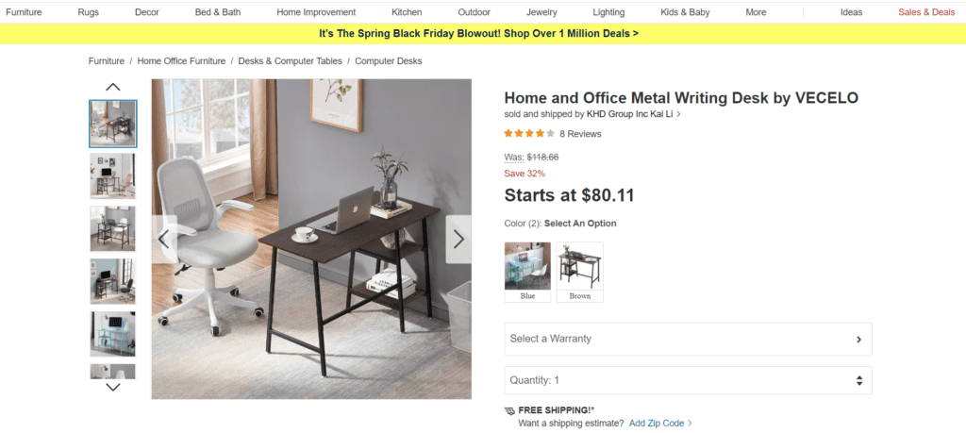Image resolution: width=966 pixels, height=433 pixels.
Task: Move the thumbnail list down with the down chevron
Action: coord(113,388)
